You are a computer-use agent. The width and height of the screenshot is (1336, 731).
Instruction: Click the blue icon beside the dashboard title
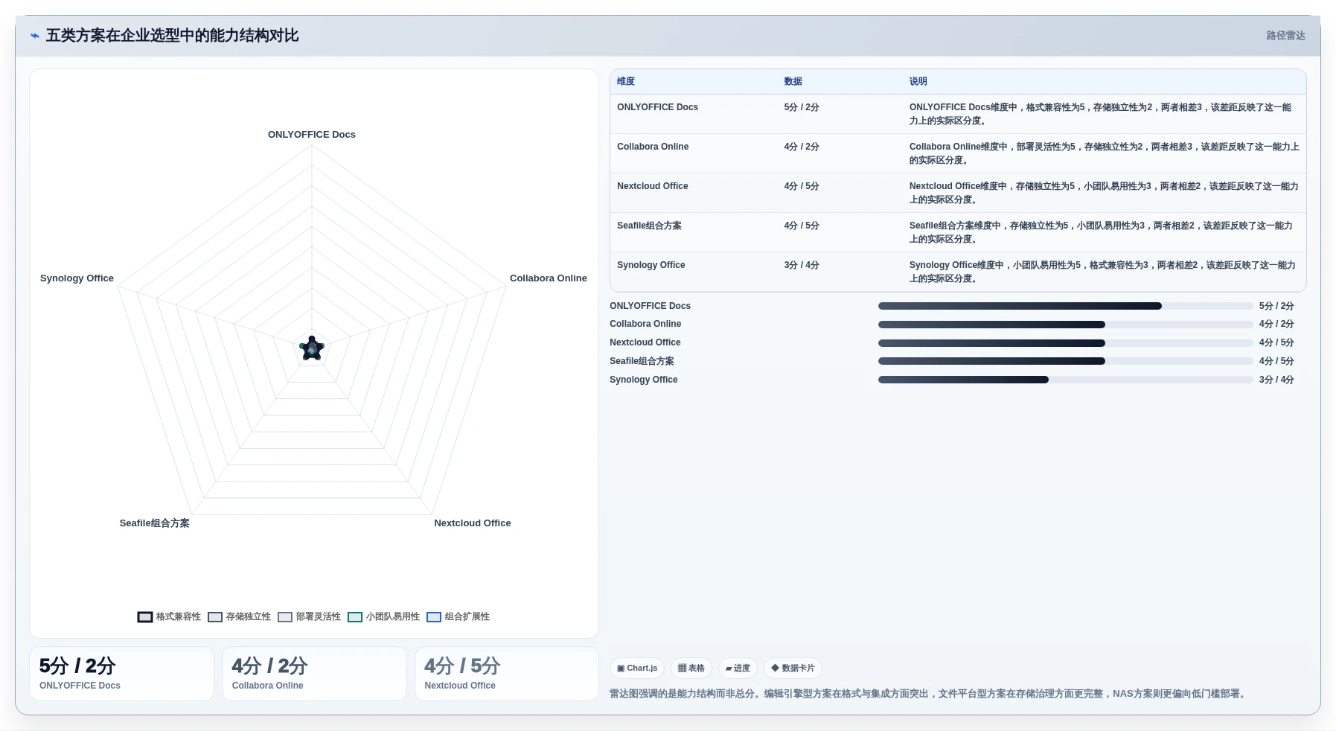(35, 36)
